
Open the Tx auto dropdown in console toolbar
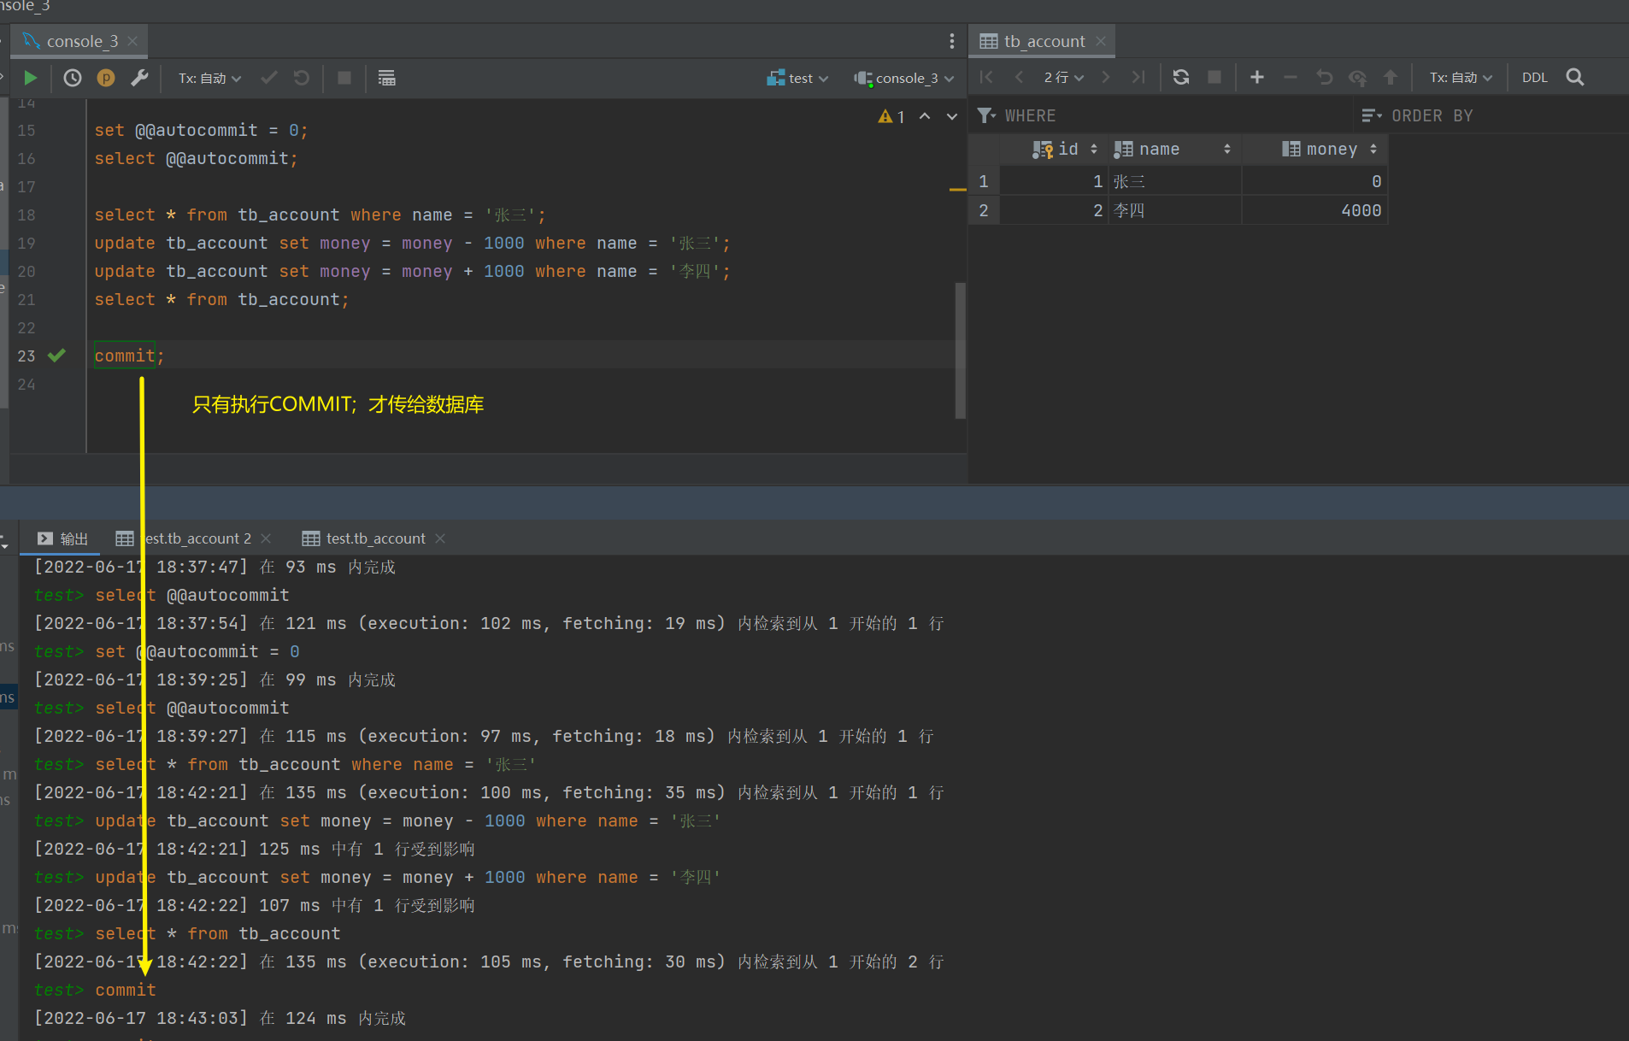click(209, 78)
